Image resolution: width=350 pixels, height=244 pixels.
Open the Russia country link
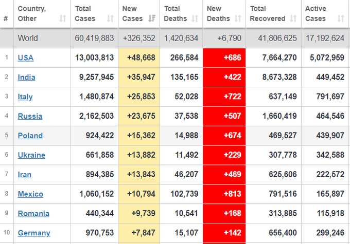click(x=30, y=116)
